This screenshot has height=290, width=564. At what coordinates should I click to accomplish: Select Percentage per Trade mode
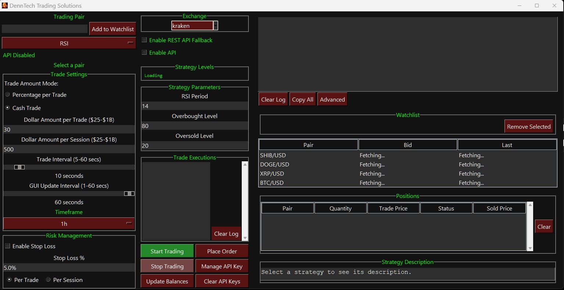click(x=7, y=95)
